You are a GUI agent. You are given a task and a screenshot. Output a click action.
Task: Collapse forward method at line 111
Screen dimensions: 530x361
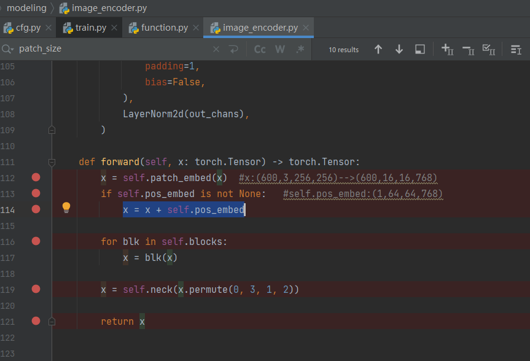52,162
